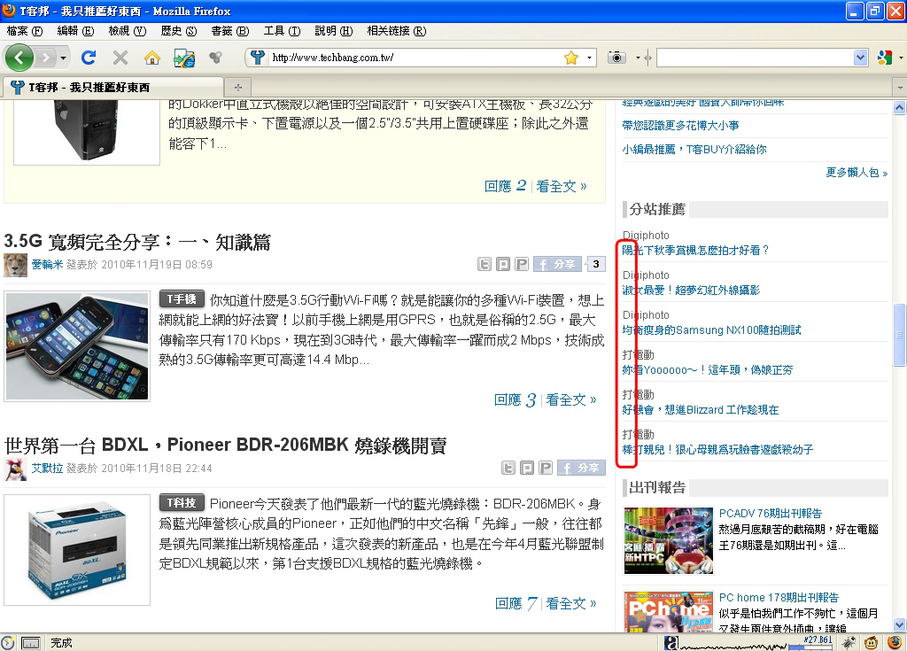Screen dimensions: 907x651
Task: Click the Firefox globe icon in status bar
Action: pos(895,642)
